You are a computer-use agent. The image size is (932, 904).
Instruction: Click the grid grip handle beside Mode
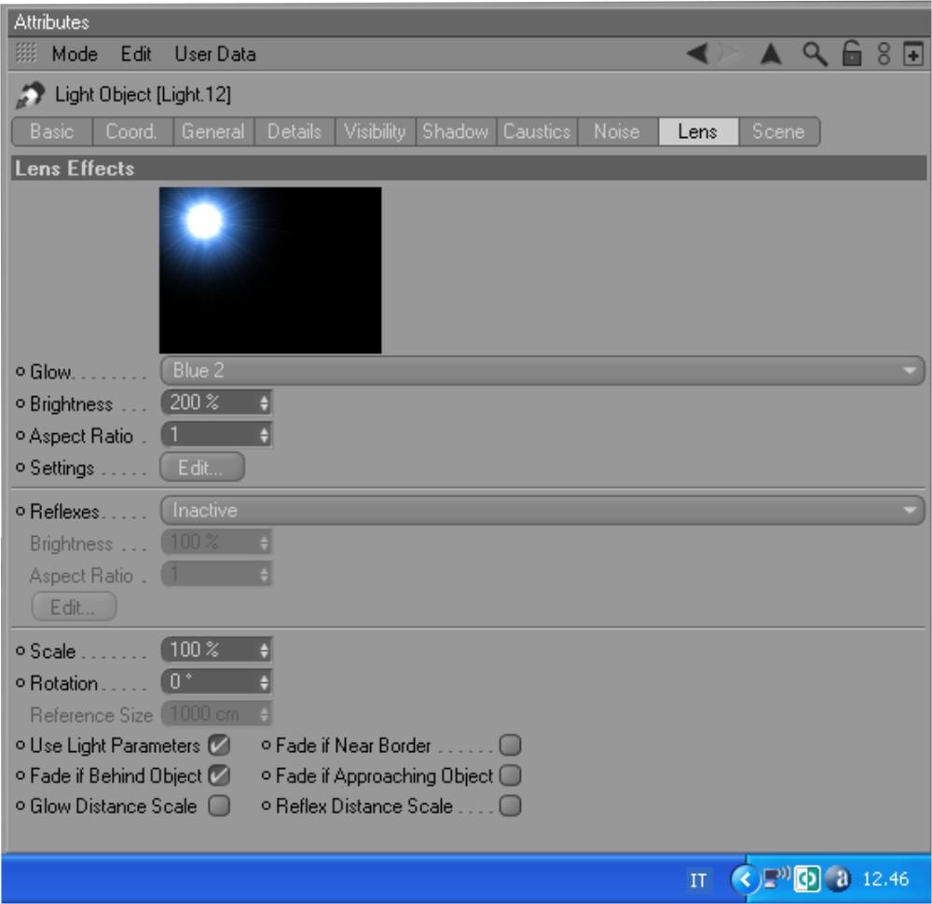pyautogui.click(x=25, y=53)
